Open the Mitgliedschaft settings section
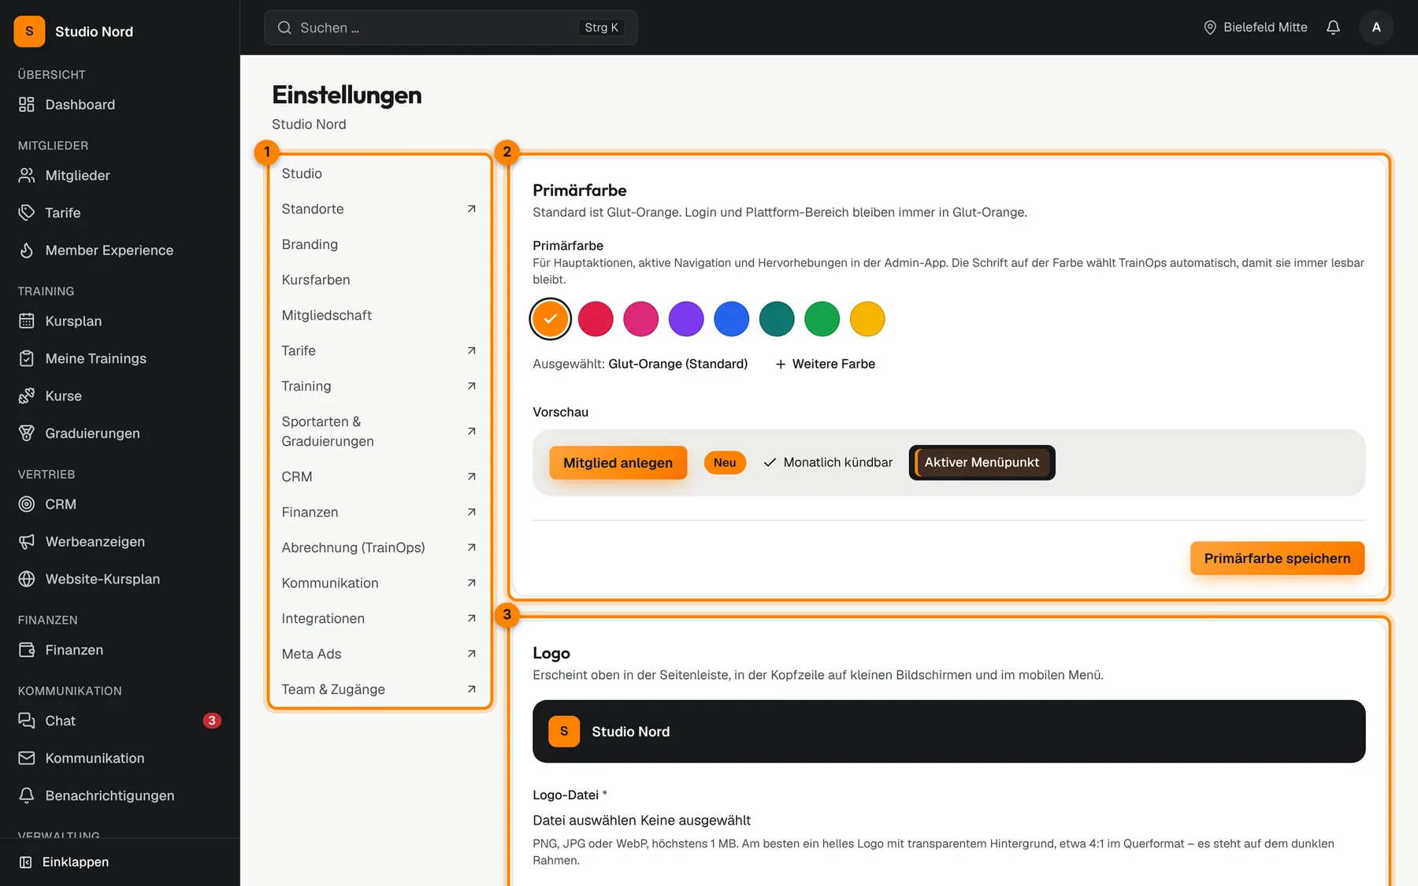 (380, 315)
